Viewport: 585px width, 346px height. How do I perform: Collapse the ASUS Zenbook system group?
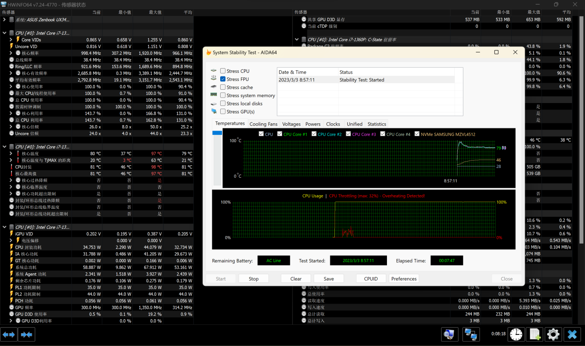coord(5,20)
